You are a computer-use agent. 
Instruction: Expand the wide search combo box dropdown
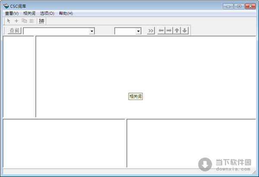tap(92, 31)
